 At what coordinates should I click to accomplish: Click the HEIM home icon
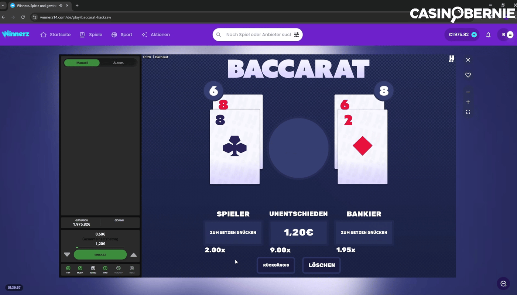[132, 268]
